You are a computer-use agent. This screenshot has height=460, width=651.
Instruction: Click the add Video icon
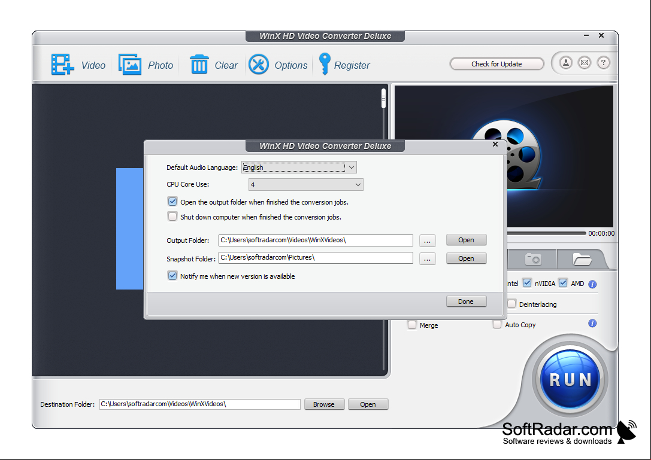63,65
